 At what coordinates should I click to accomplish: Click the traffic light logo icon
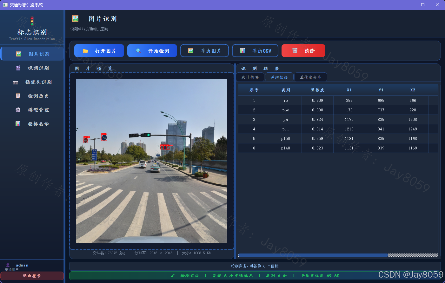[32, 21]
